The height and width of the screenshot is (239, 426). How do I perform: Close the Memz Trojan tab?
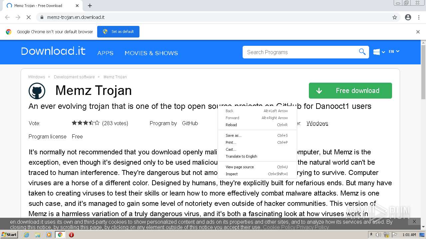[x=77, y=6]
